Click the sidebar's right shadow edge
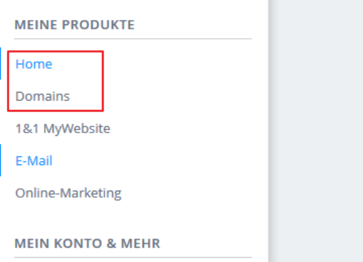This screenshot has height=262, width=363. click(270, 131)
